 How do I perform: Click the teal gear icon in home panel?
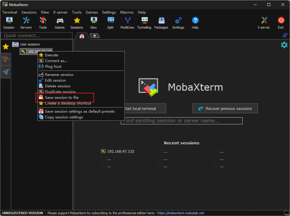click(284, 45)
